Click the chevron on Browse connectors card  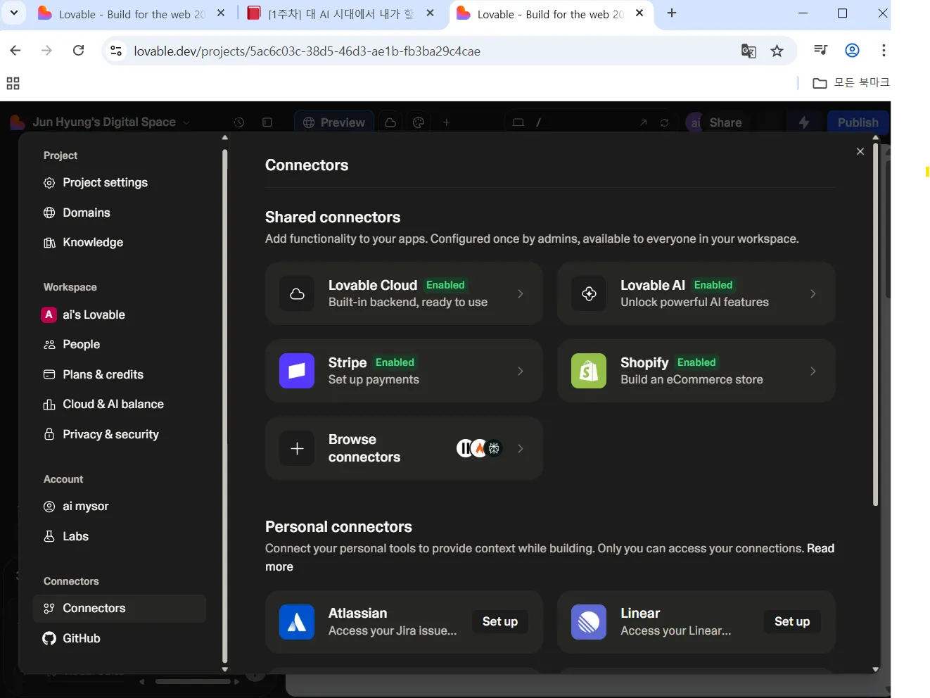[x=521, y=448]
